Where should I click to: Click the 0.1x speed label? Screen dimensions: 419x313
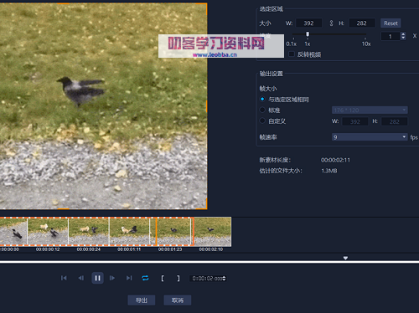coord(291,44)
